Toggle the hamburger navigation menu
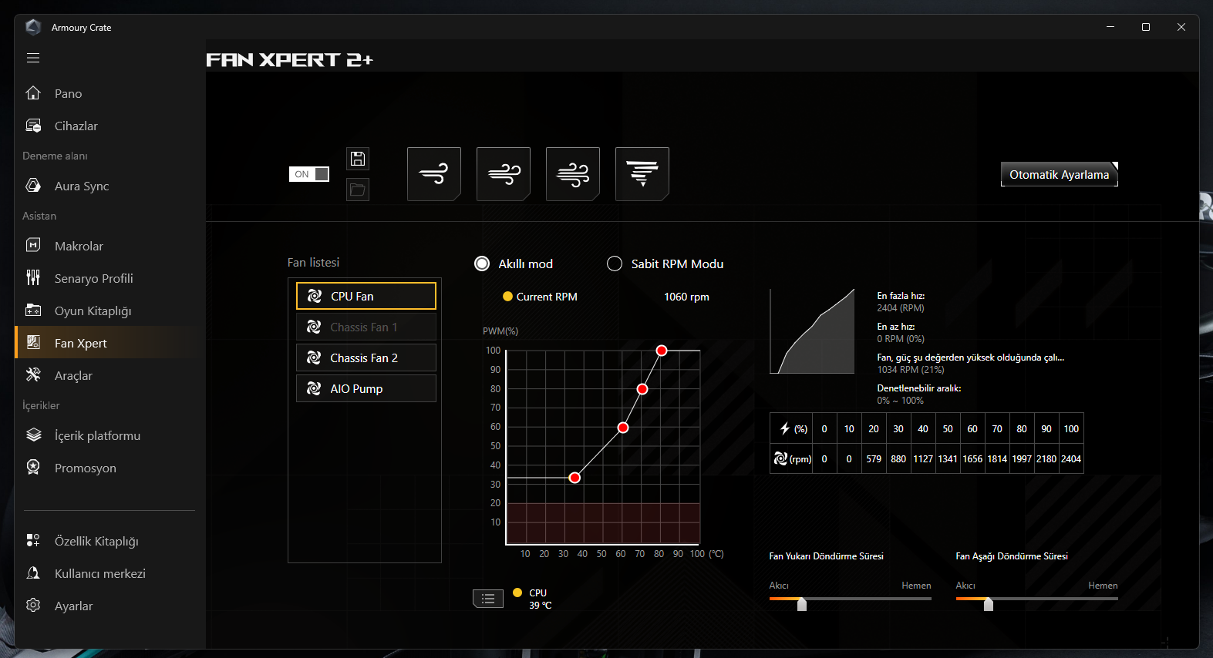This screenshot has width=1213, height=658. (33, 59)
